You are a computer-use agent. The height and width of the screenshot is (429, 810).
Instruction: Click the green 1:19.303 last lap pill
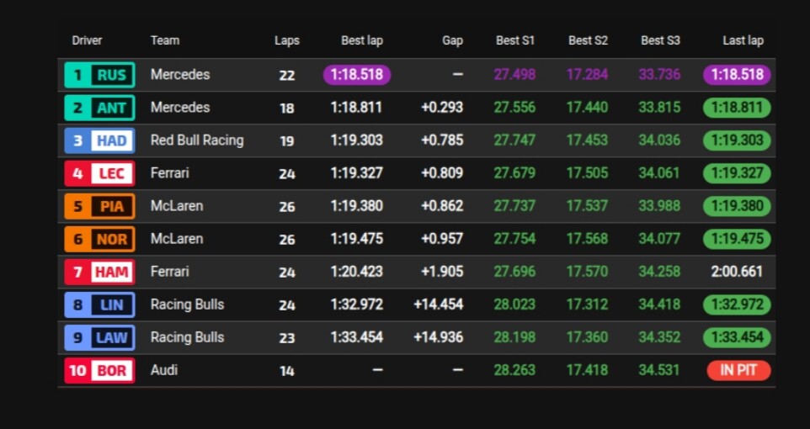(x=737, y=140)
